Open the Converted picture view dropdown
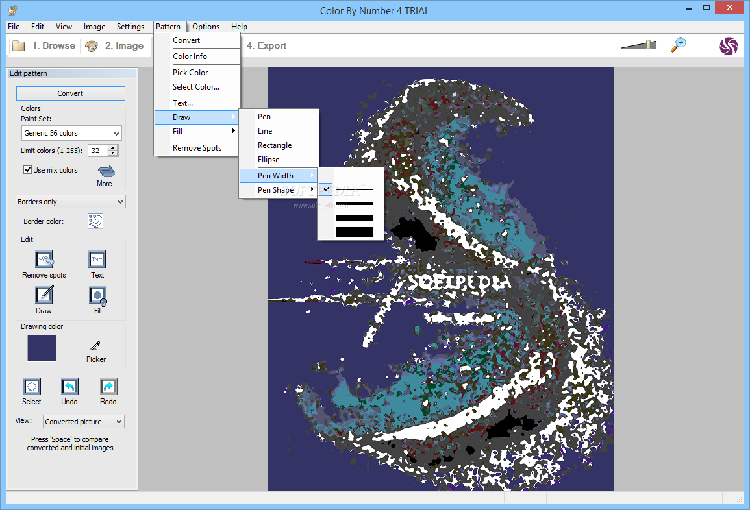750x510 pixels. (84, 422)
